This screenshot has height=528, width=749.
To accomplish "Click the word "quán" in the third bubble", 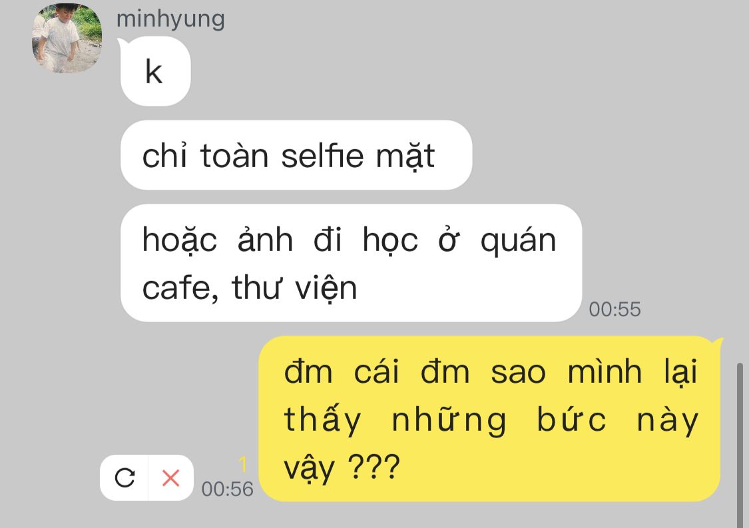I will [x=518, y=240].
